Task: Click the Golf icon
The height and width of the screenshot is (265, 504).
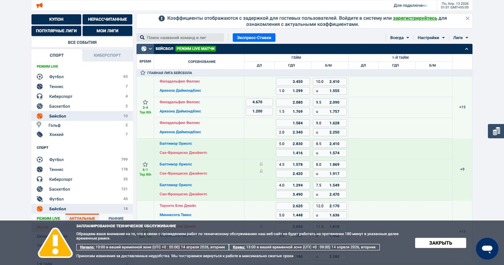Action: (39, 125)
